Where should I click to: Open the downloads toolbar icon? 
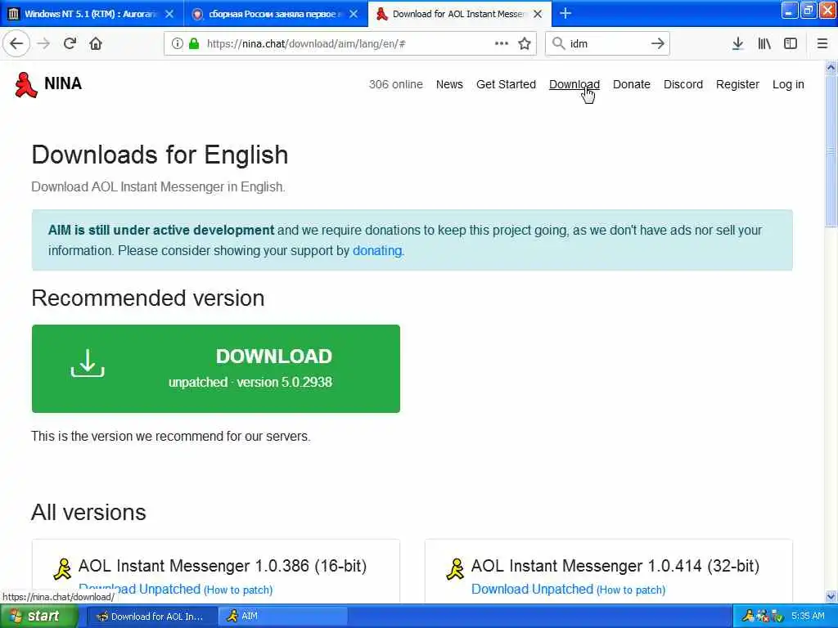coord(737,44)
